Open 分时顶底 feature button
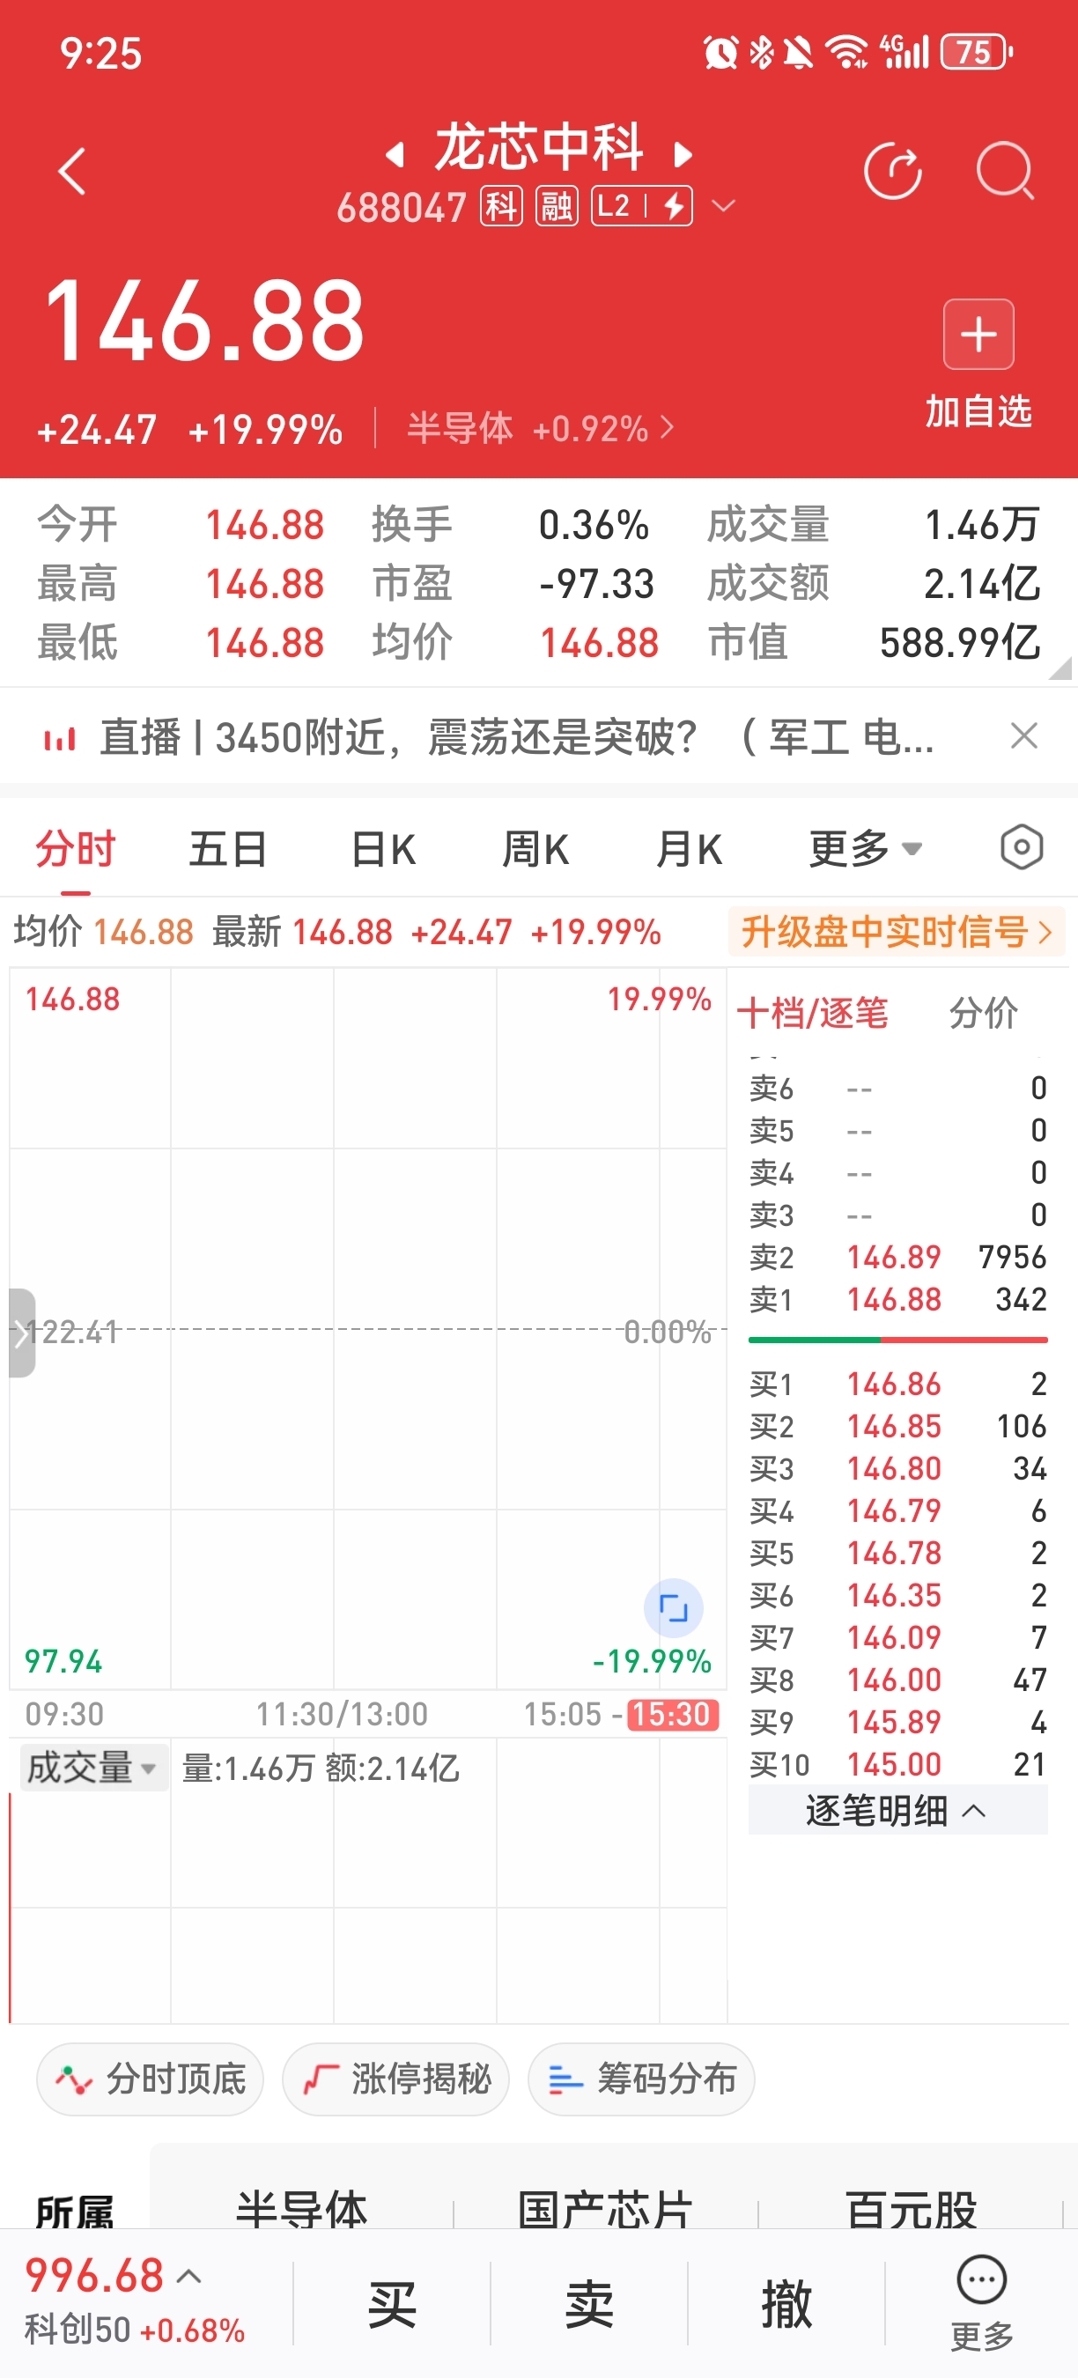Image resolution: width=1078 pixels, height=2378 pixels. (x=151, y=2079)
